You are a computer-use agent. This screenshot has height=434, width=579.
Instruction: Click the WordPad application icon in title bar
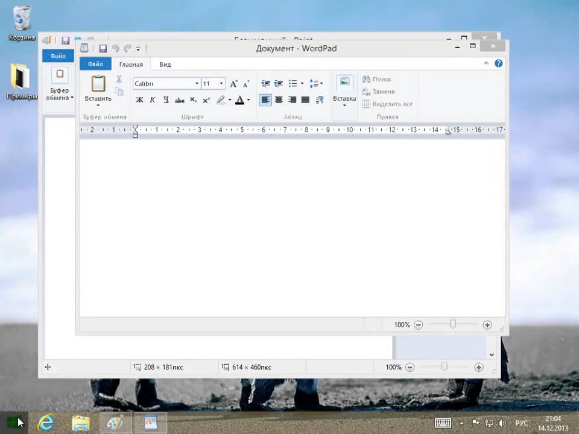[84, 48]
